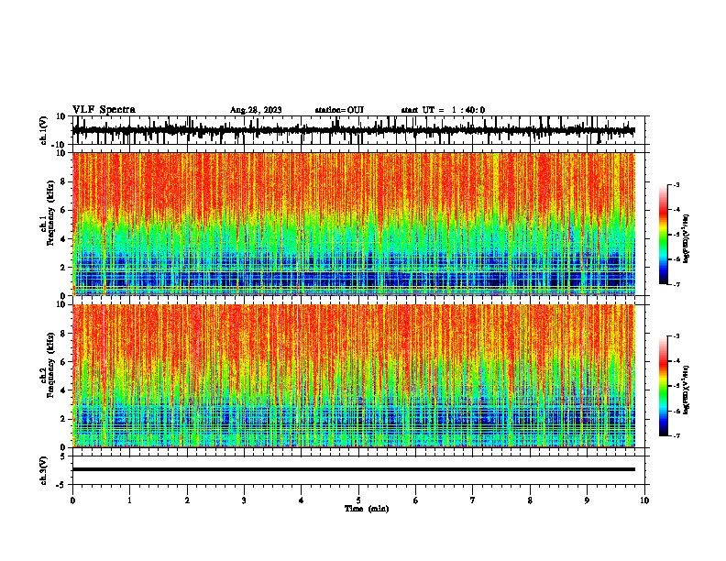Screen dimensions: 726x561
Task: Click the time axis tick label "10"
Action: 644,500
